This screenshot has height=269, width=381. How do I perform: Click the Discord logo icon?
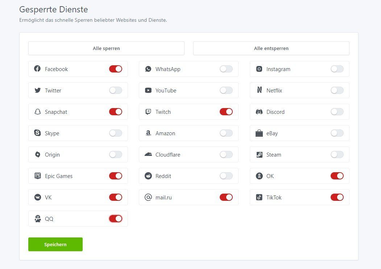coord(259,112)
